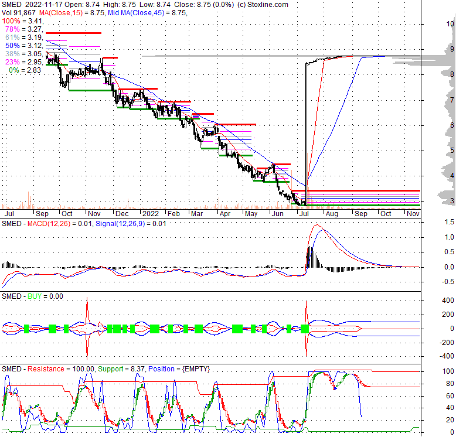Click the 'May' month label on time axis
The image size is (456, 437).
click(251, 214)
